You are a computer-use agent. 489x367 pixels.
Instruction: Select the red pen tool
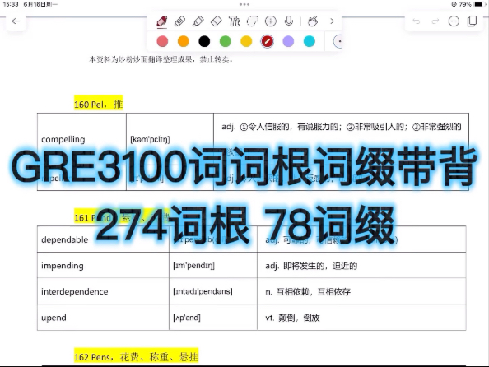(162, 21)
